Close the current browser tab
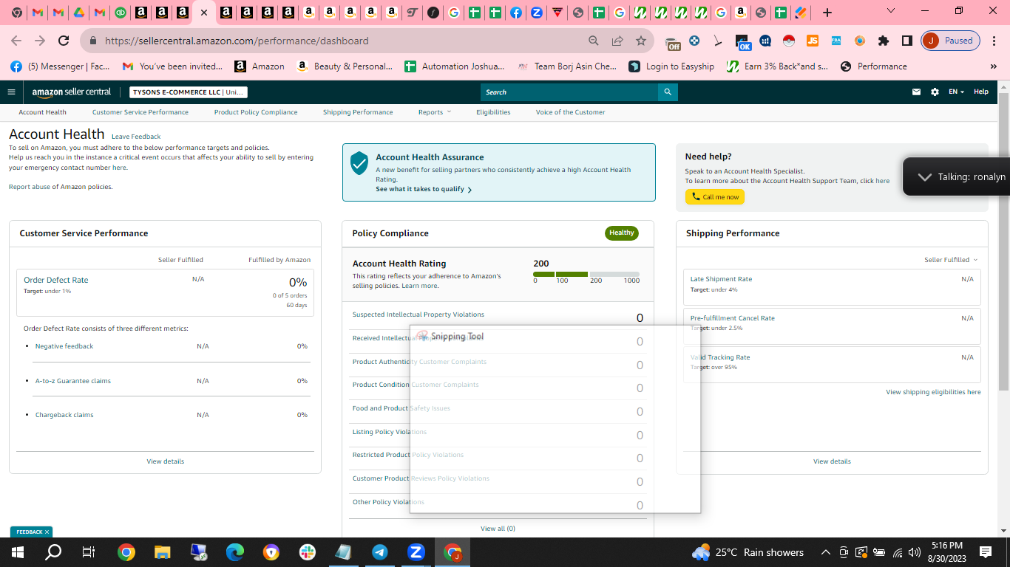1010x567 pixels. (204, 13)
